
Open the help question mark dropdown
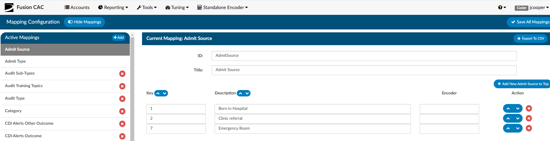(502, 8)
